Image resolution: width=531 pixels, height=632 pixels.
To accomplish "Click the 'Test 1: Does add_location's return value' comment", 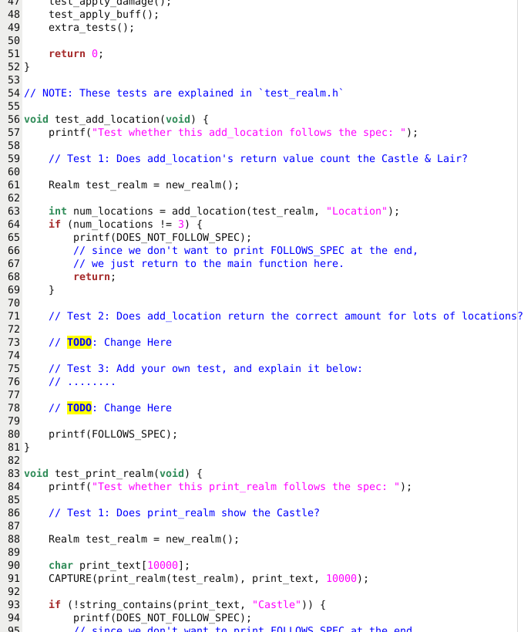I will point(258,159).
